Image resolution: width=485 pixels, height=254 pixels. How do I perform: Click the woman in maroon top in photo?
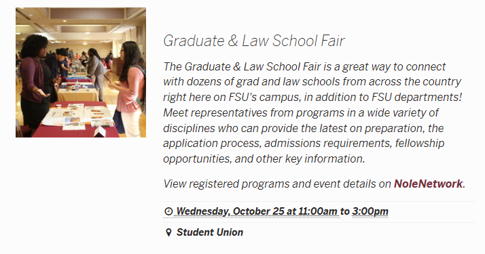tap(35, 83)
